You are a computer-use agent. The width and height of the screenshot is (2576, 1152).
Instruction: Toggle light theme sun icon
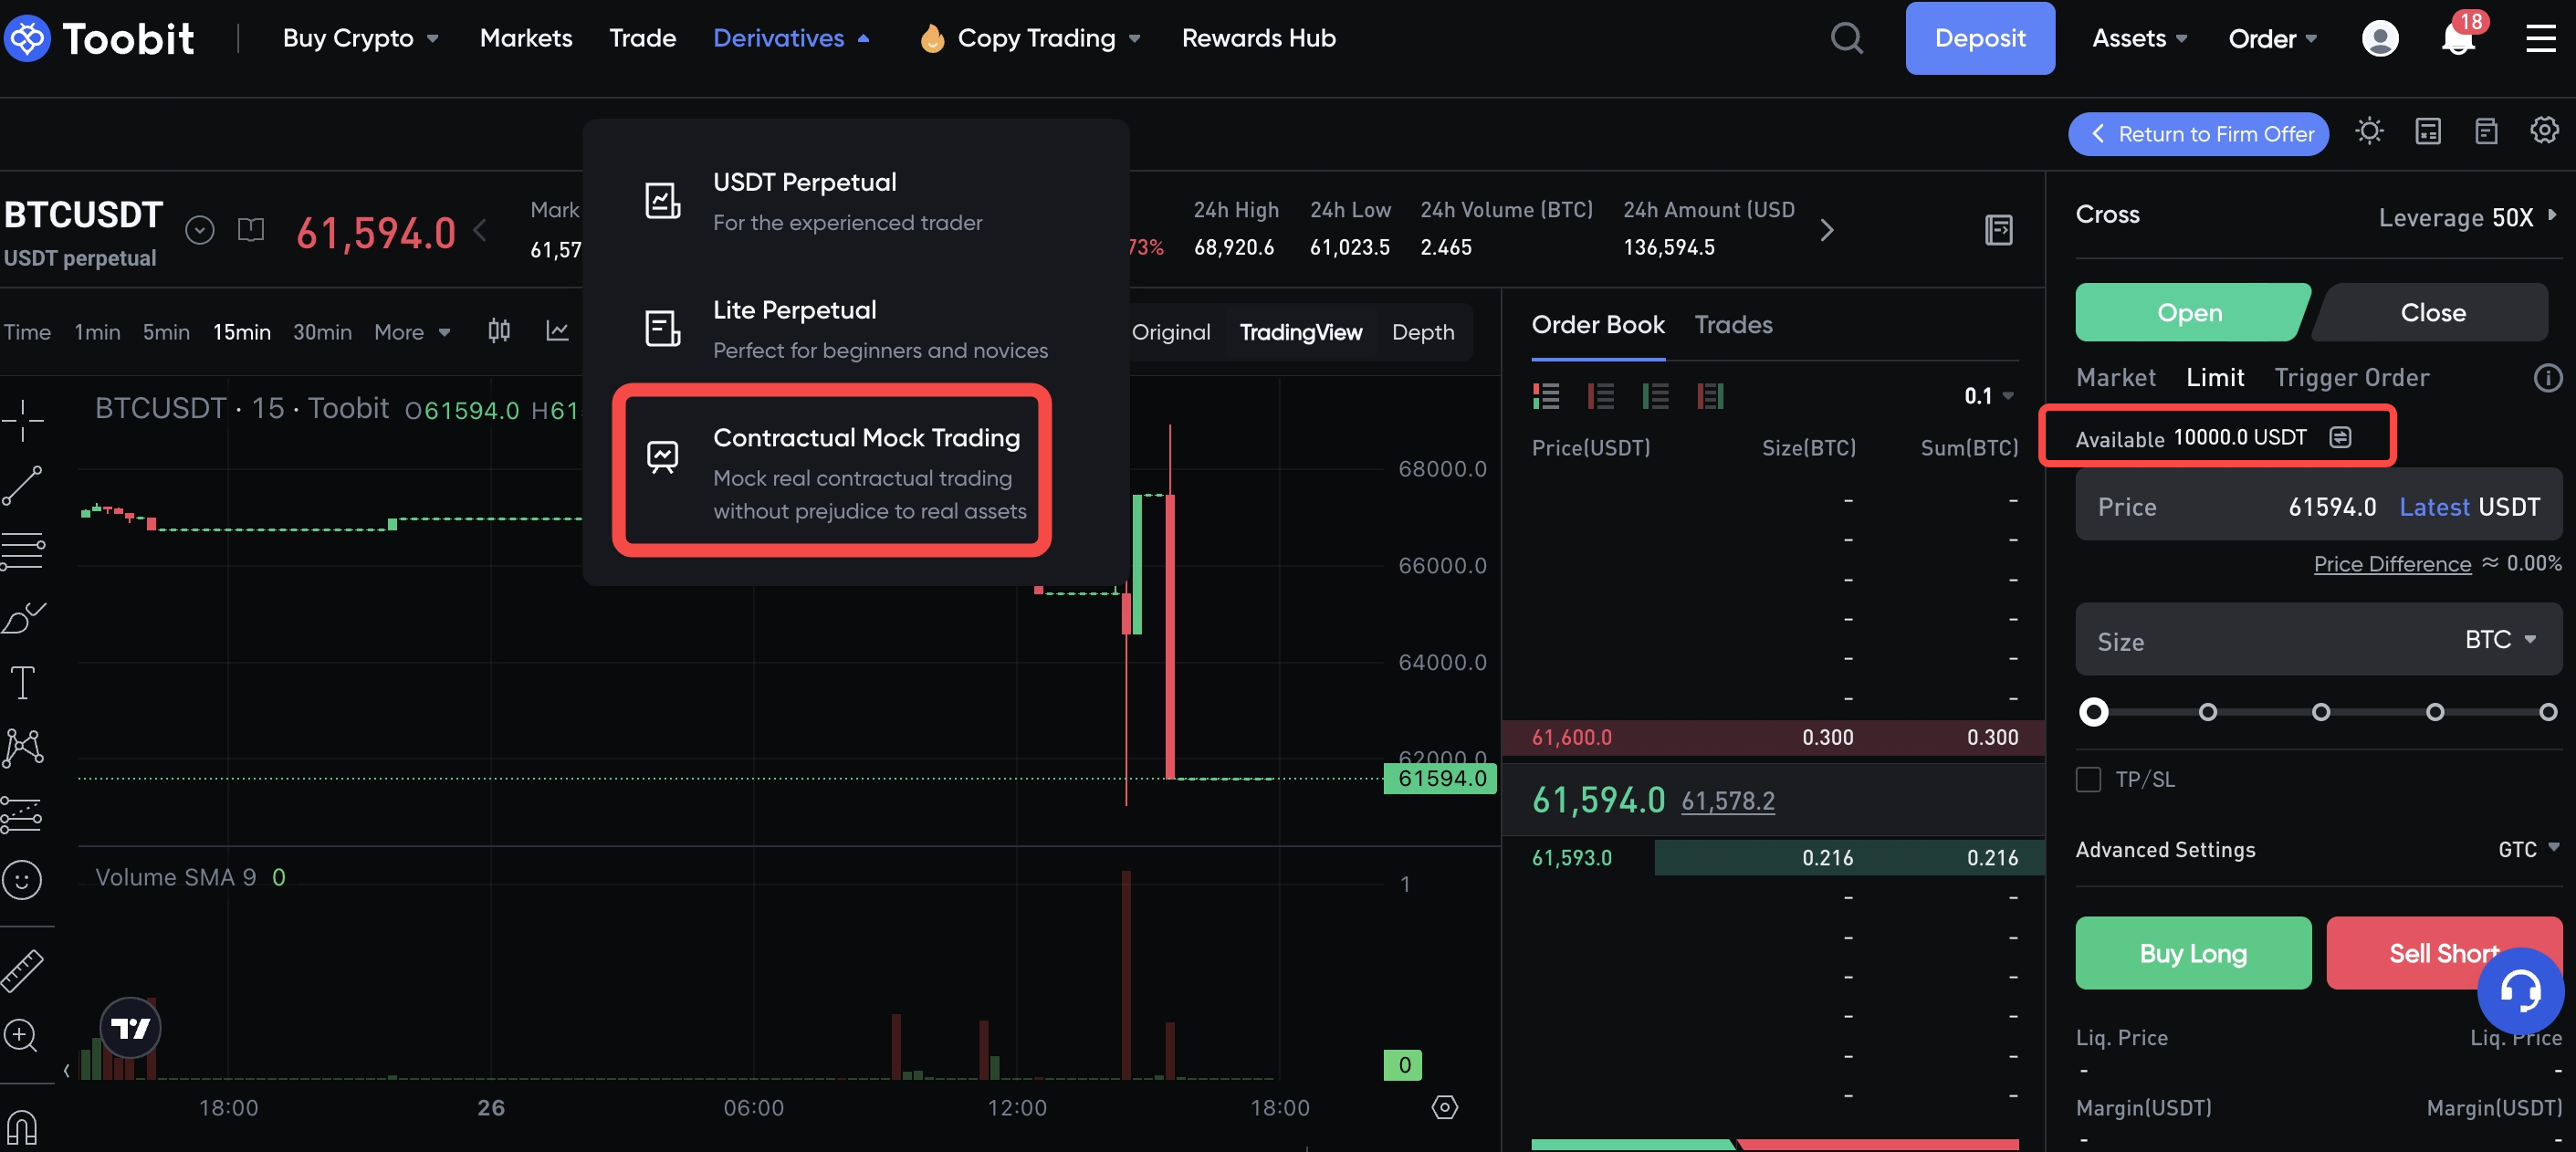point(2368,132)
